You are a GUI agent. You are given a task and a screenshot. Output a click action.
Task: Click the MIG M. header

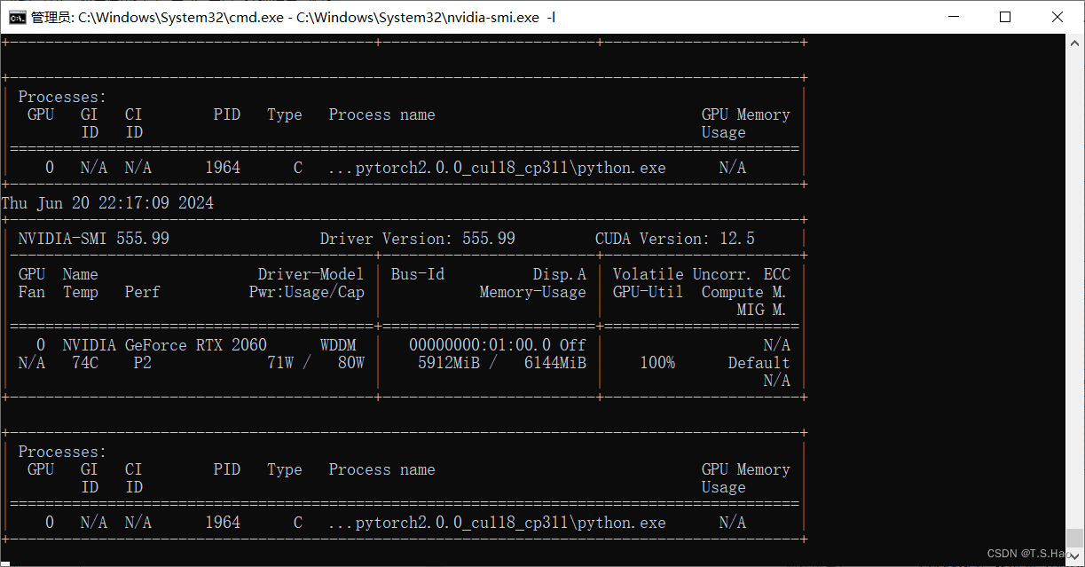point(762,310)
